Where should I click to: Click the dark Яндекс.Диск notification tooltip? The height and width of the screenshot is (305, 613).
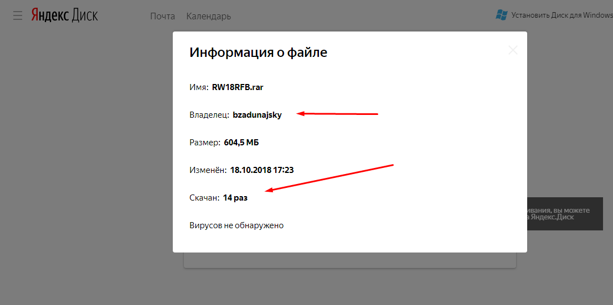coord(565,214)
